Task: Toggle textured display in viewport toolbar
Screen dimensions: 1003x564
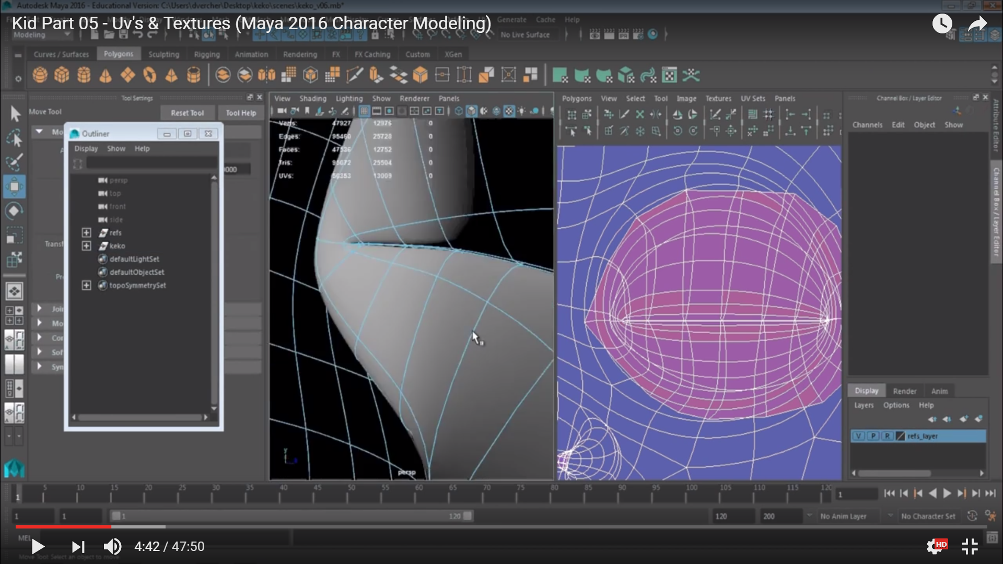Action: pyautogui.click(x=509, y=111)
